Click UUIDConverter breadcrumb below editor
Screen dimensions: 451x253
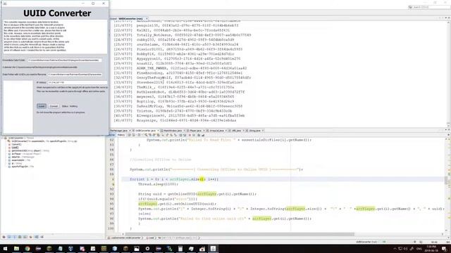125,238
